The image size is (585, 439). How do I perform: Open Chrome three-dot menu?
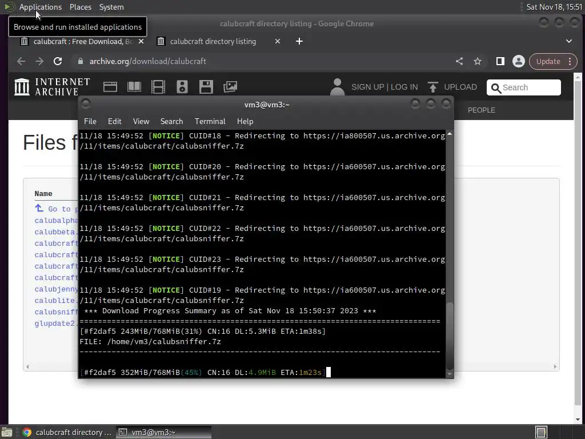click(x=570, y=61)
